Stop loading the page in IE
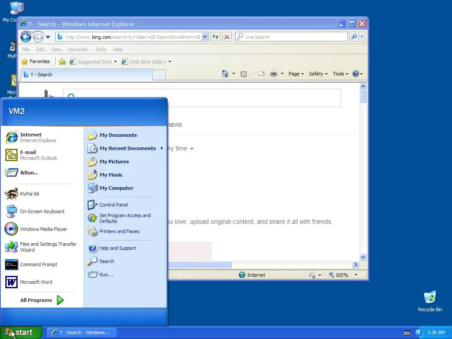Screen dimensions: 452x339 [x=227, y=37]
